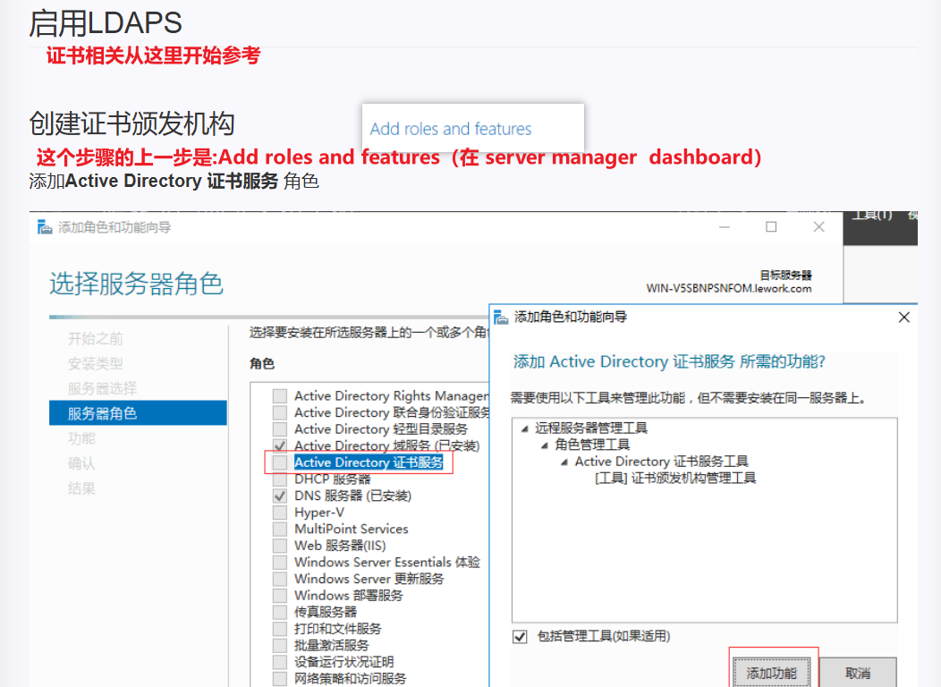Click the 选择服务器角色 page title
941x687 pixels.
coord(136,284)
